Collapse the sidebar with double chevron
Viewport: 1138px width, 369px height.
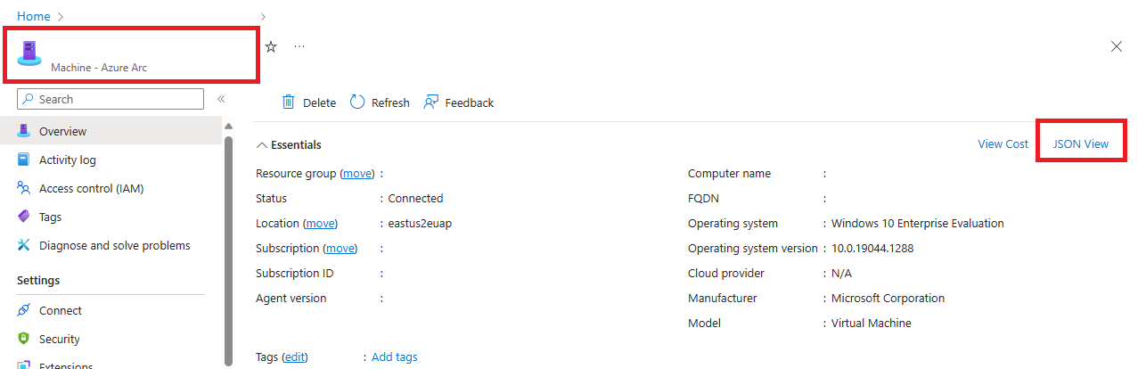point(221,99)
